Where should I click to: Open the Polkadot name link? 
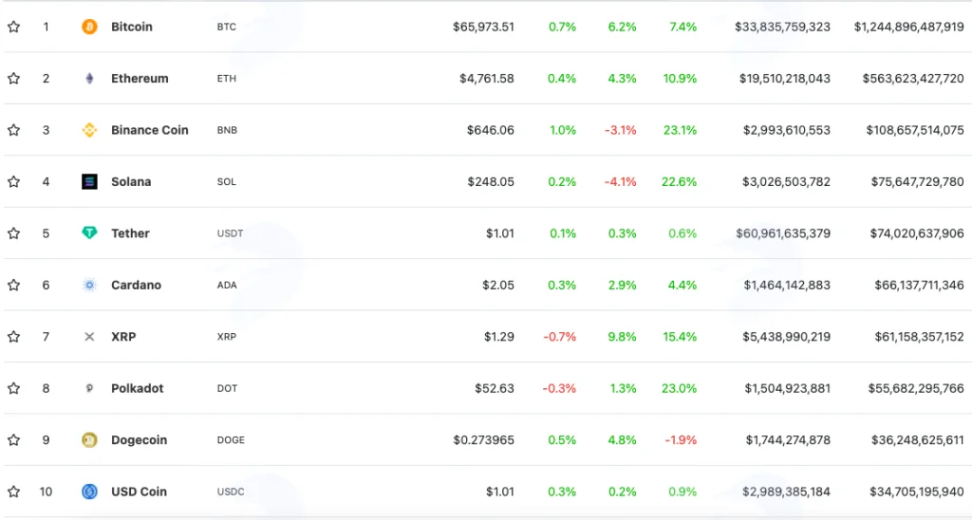(x=137, y=389)
